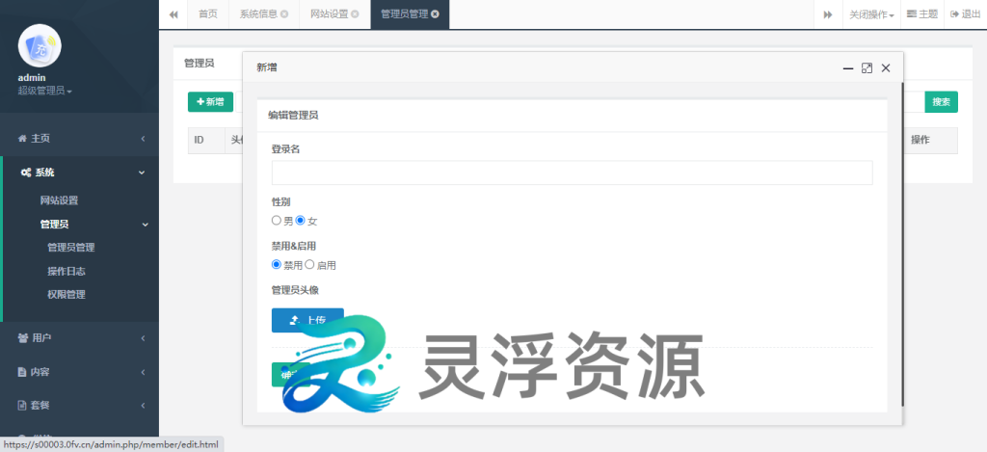987x452 pixels.
Task: Open the 关闭操作 dropdown
Action: [x=871, y=13]
